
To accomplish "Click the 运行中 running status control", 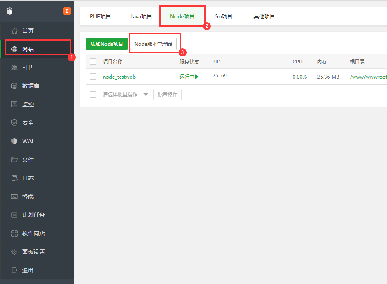I will pyautogui.click(x=189, y=77).
